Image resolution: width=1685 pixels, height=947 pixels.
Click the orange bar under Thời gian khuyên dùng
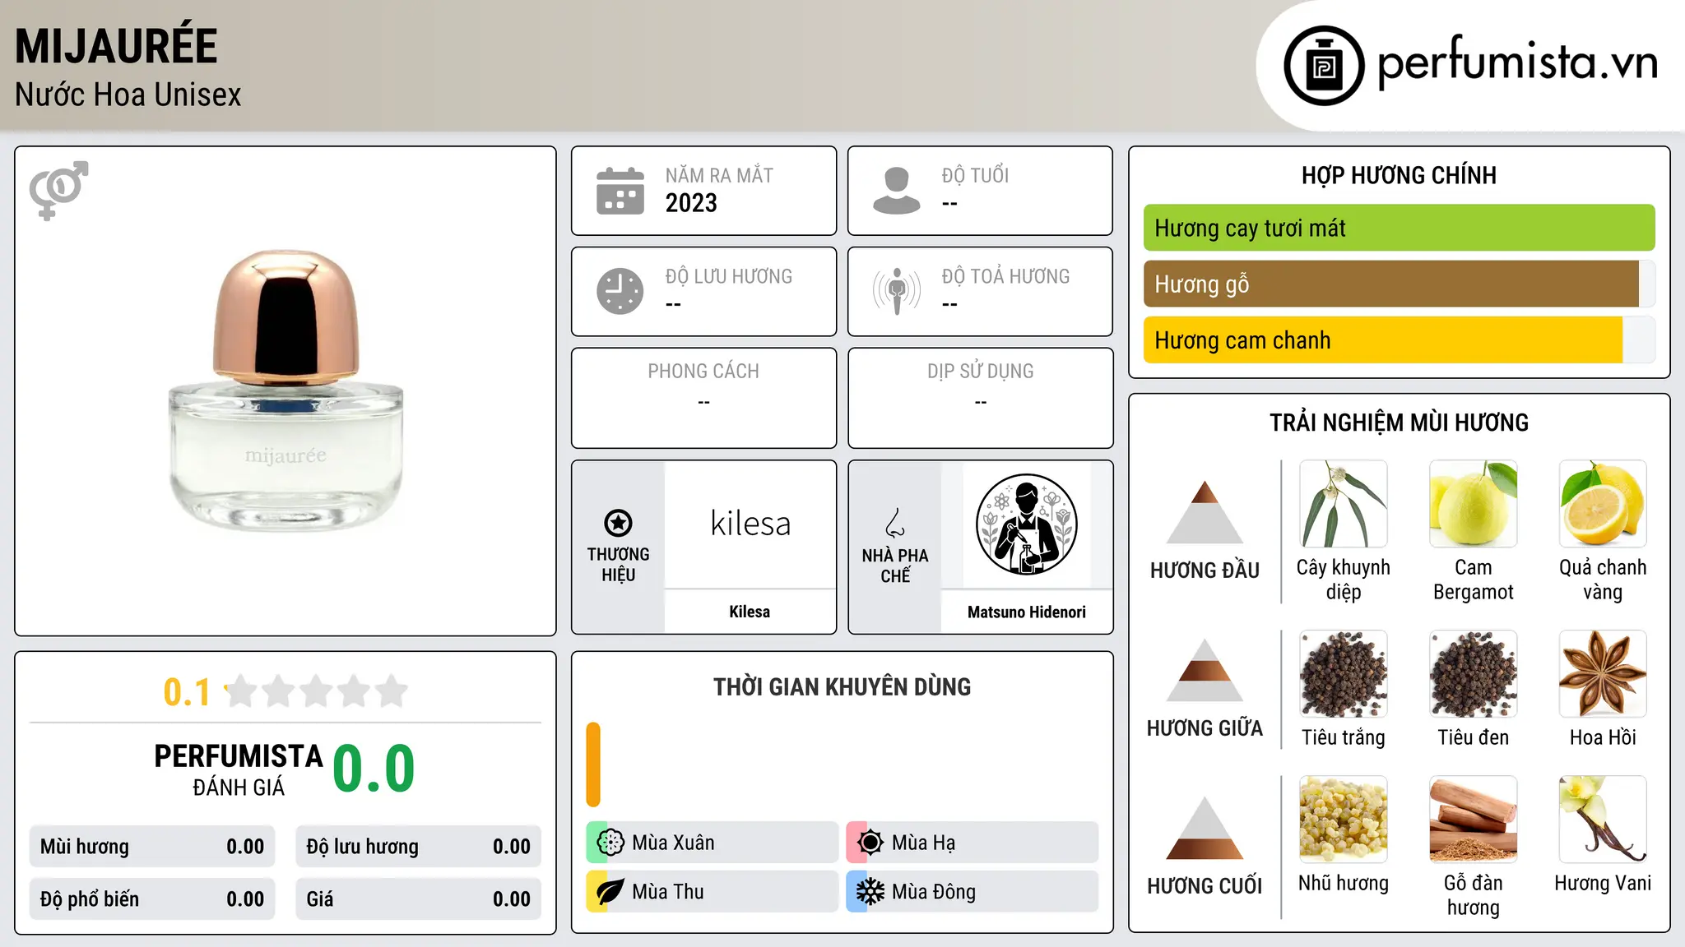click(593, 765)
